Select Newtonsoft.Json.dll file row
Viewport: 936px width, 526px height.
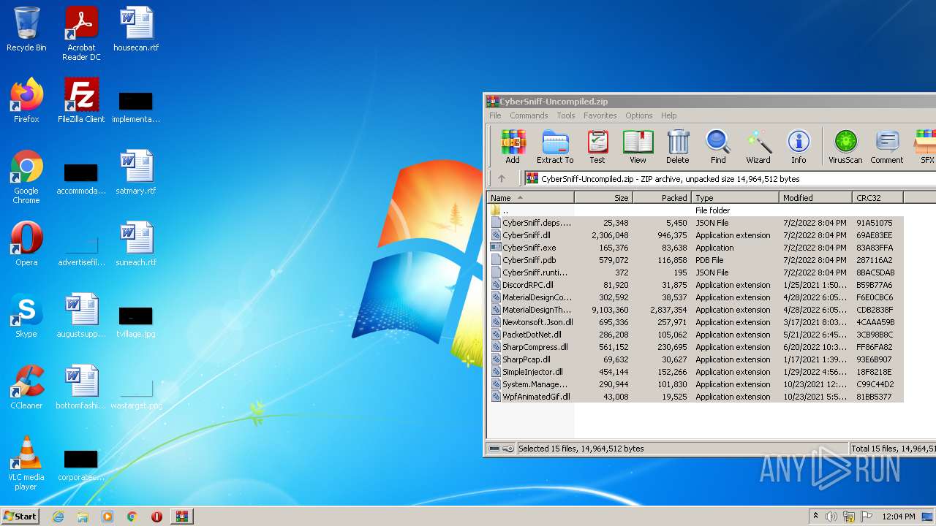(x=695, y=322)
